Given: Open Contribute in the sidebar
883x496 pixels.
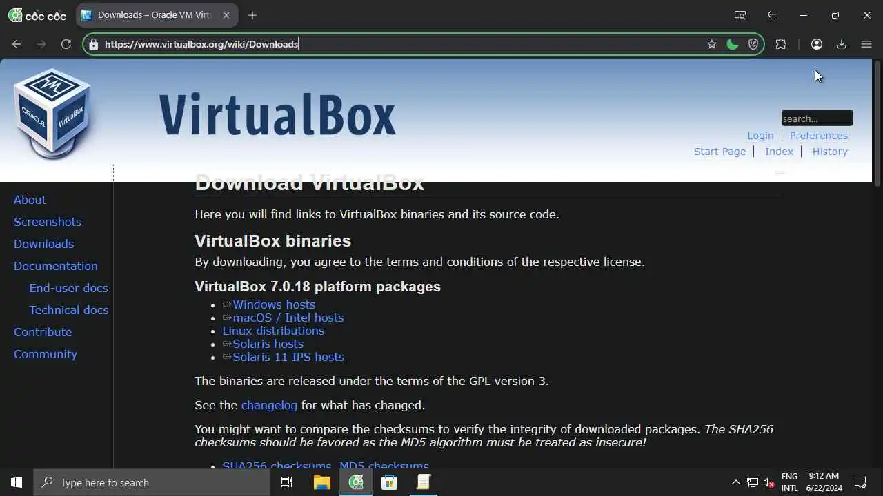Looking at the screenshot, I should click(x=43, y=332).
